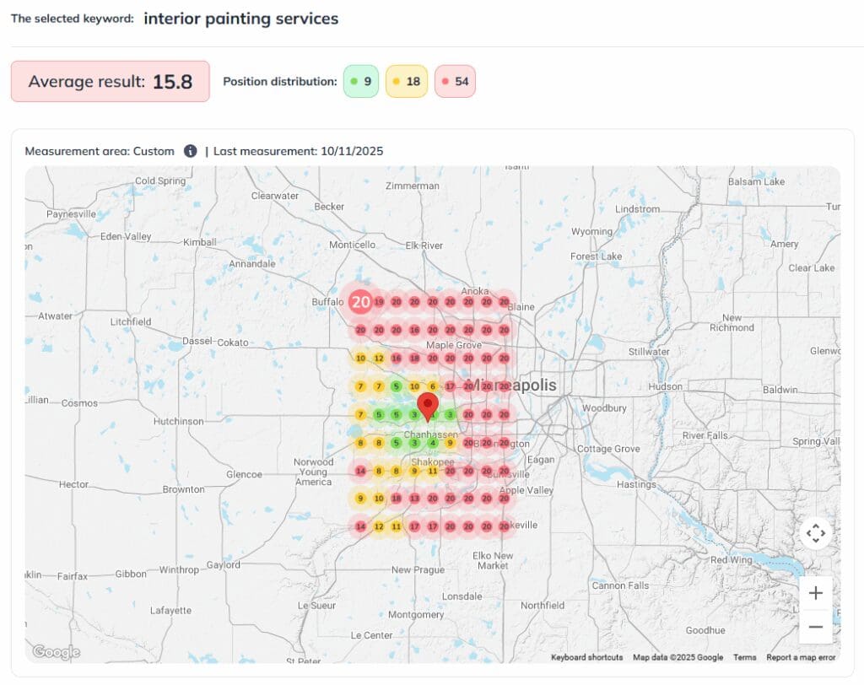Viewport: 864px width, 685px height.
Task: Zoom out using the map minus button
Action: coord(815,627)
